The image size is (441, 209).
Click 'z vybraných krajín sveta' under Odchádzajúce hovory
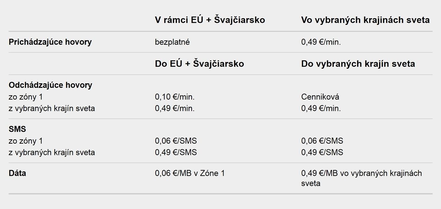(x=52, y=108)
